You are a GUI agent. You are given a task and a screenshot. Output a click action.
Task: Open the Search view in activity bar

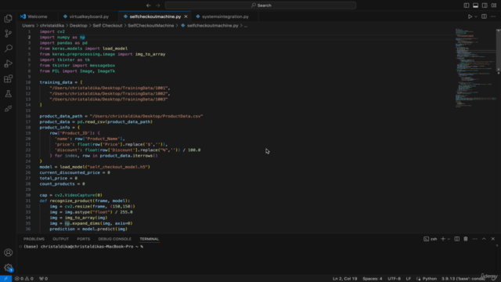[9, 49]
